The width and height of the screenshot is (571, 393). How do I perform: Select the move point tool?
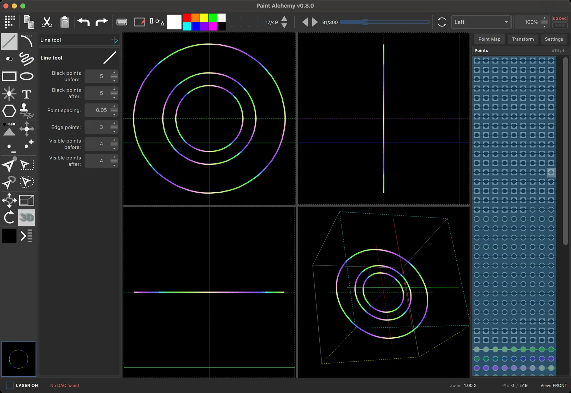pyautogui.click(x=27, y=129)
